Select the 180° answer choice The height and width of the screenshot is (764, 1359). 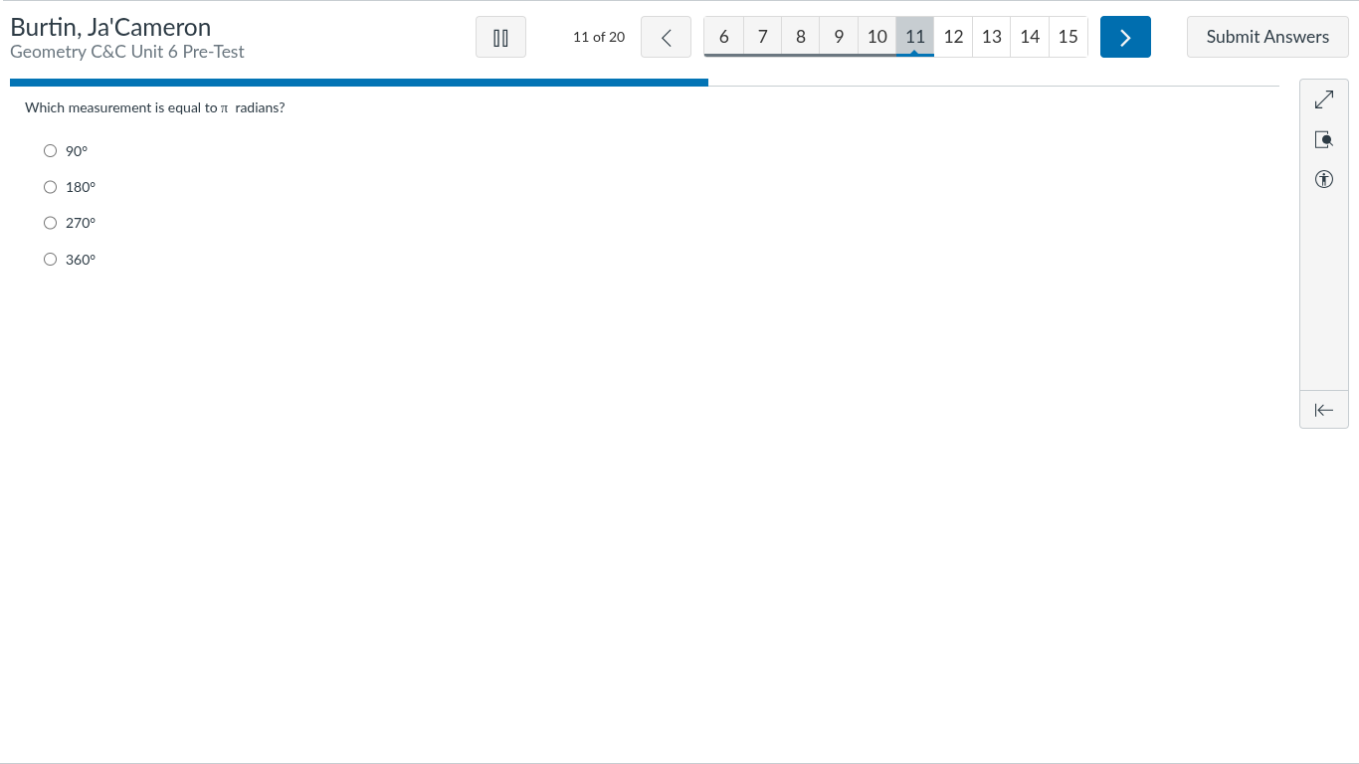(x=51, y=187)
